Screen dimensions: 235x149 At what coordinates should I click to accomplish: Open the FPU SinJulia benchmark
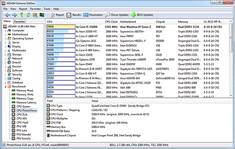(23, 139)
